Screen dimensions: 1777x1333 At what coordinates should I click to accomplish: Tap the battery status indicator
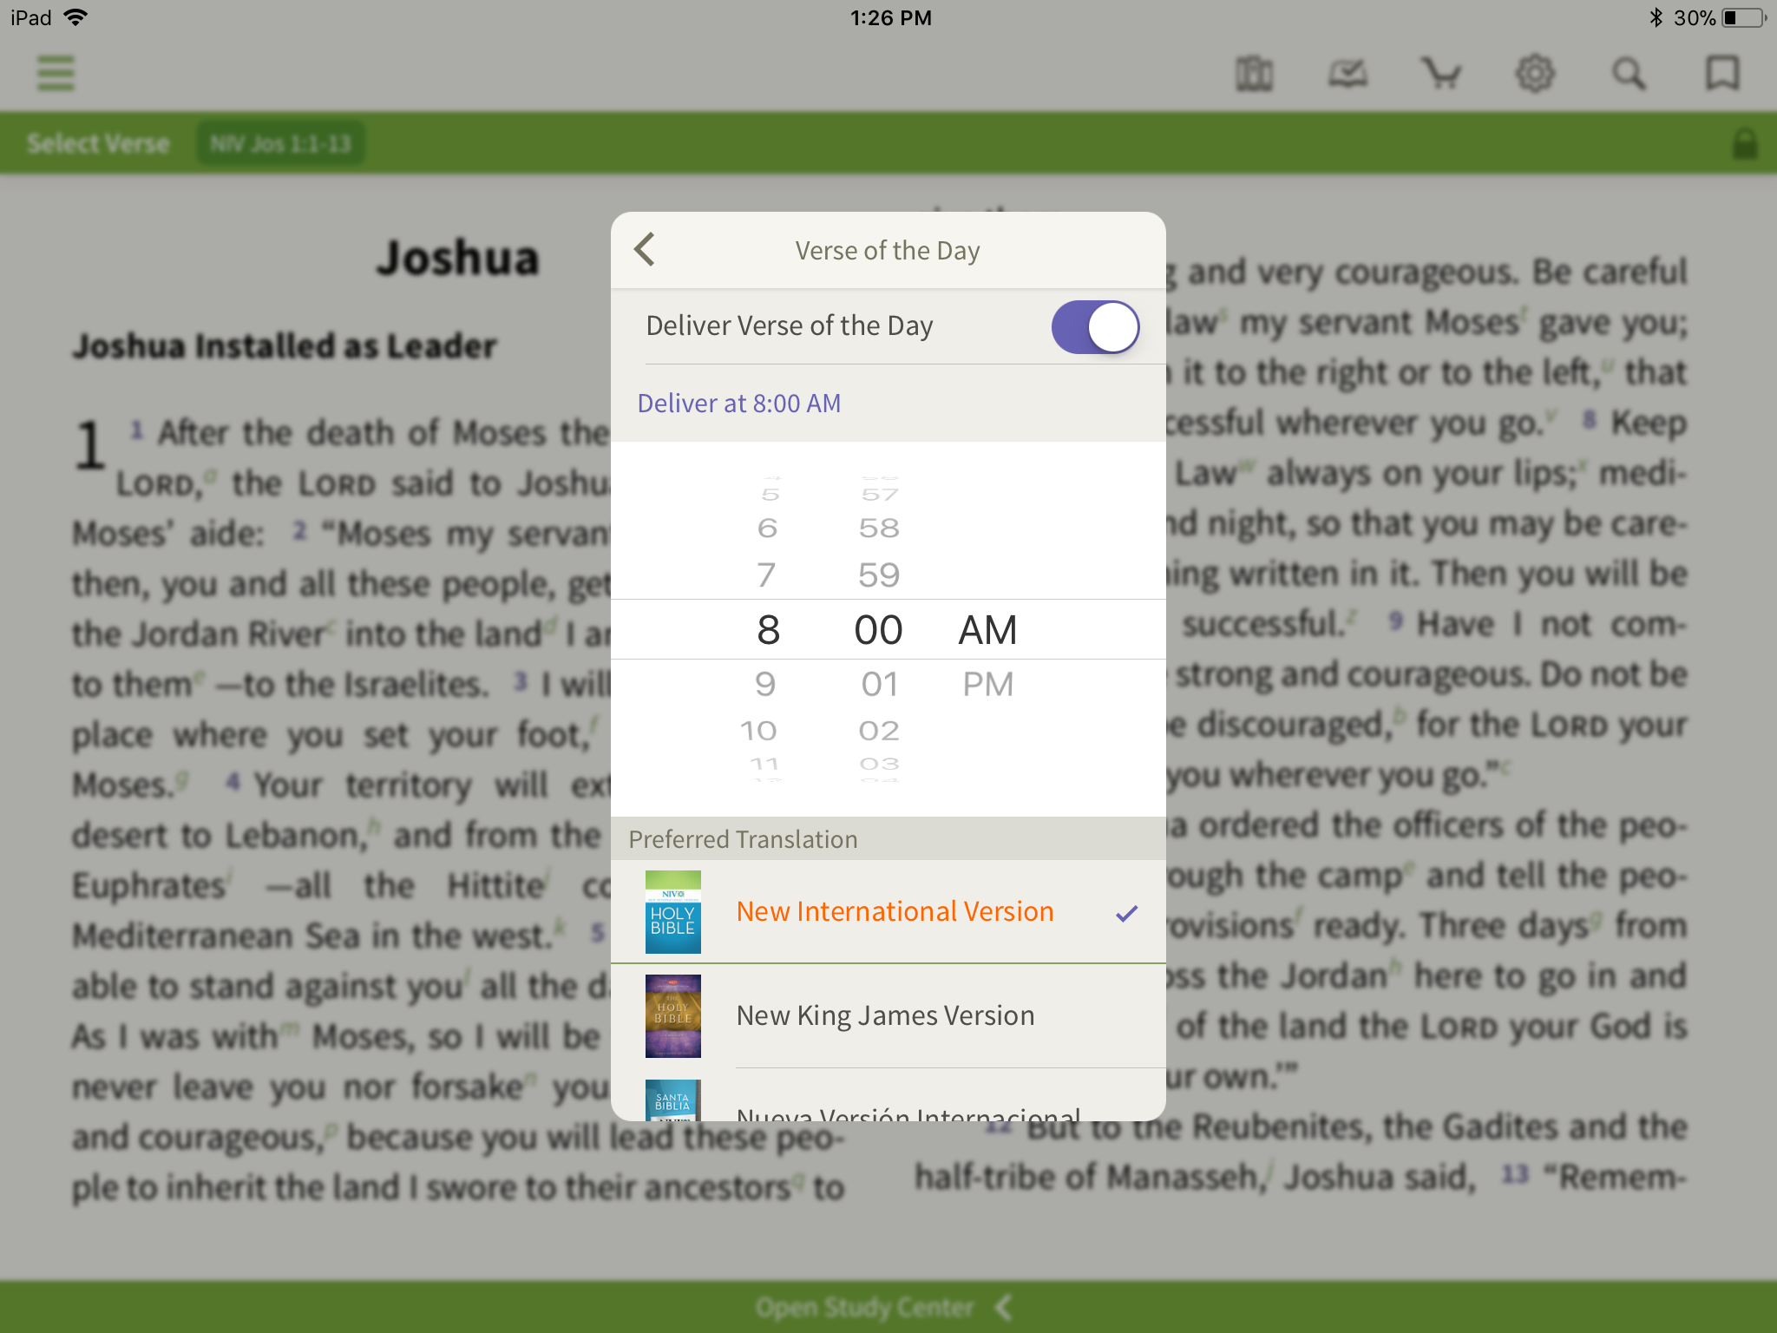[x=1742, y=17]
